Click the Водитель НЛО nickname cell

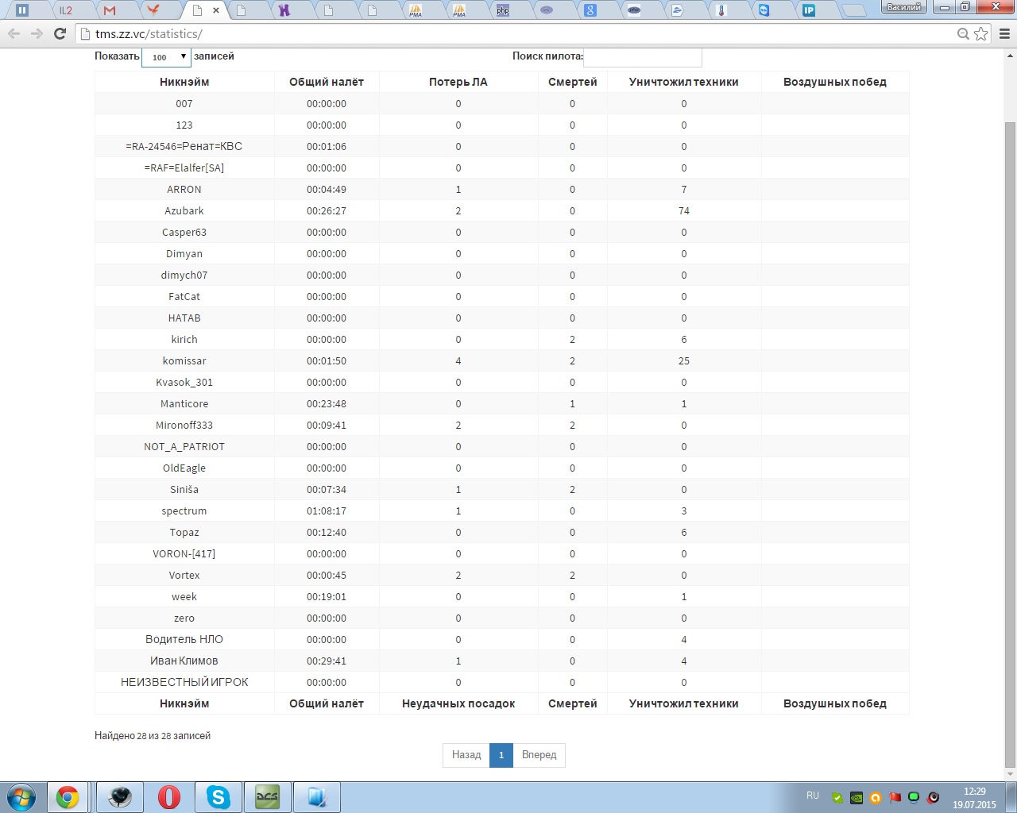click(184, 639)
